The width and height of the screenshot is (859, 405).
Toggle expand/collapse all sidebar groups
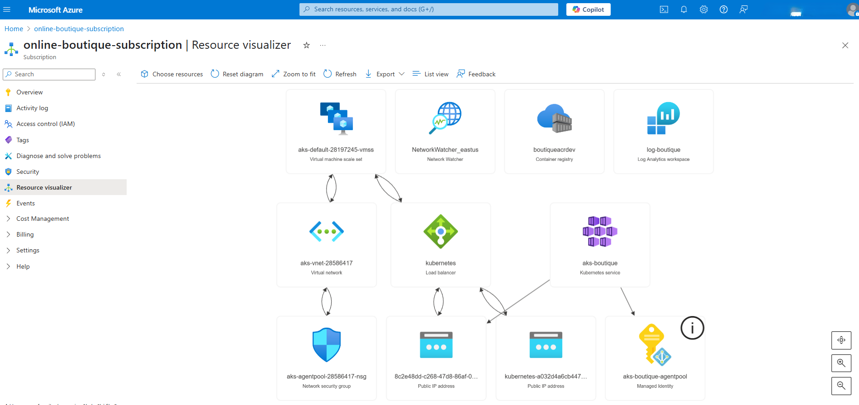click(x=104, y=74)
